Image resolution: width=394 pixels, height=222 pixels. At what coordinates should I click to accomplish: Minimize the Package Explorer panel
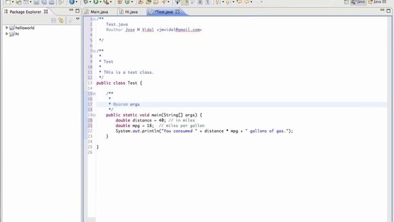click(x=71, y=10)
